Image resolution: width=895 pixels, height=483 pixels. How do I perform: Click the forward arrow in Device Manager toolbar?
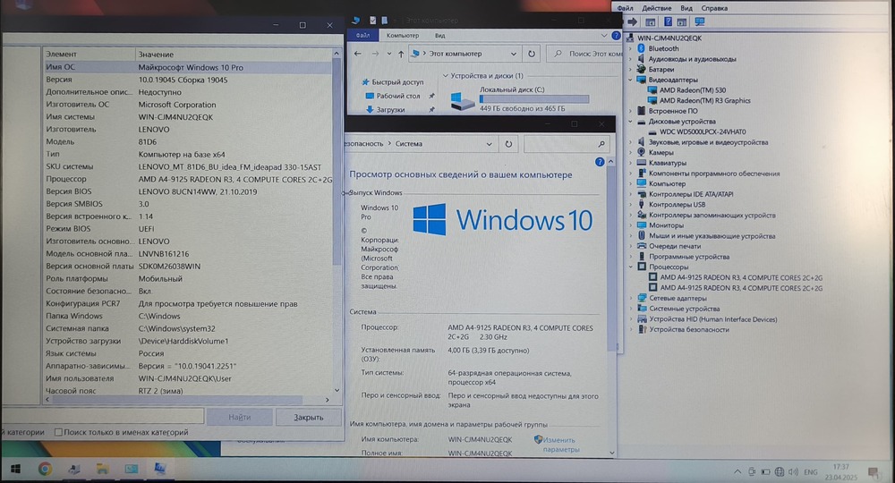pos(632,21)
